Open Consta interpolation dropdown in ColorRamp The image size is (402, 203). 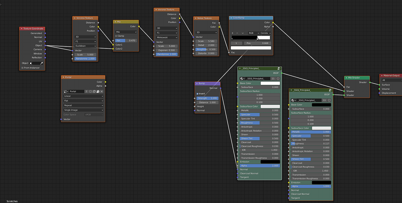(266, 33)
